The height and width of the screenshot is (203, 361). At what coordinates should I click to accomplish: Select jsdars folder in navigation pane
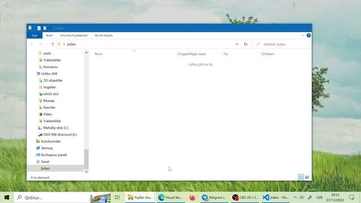45,169
